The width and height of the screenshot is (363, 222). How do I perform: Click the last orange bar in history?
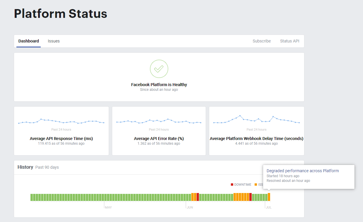click(x=269, y=197)
